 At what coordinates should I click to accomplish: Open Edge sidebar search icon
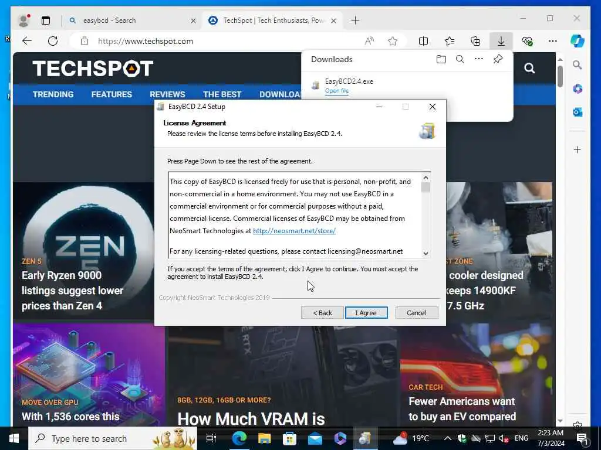(578, 65)
